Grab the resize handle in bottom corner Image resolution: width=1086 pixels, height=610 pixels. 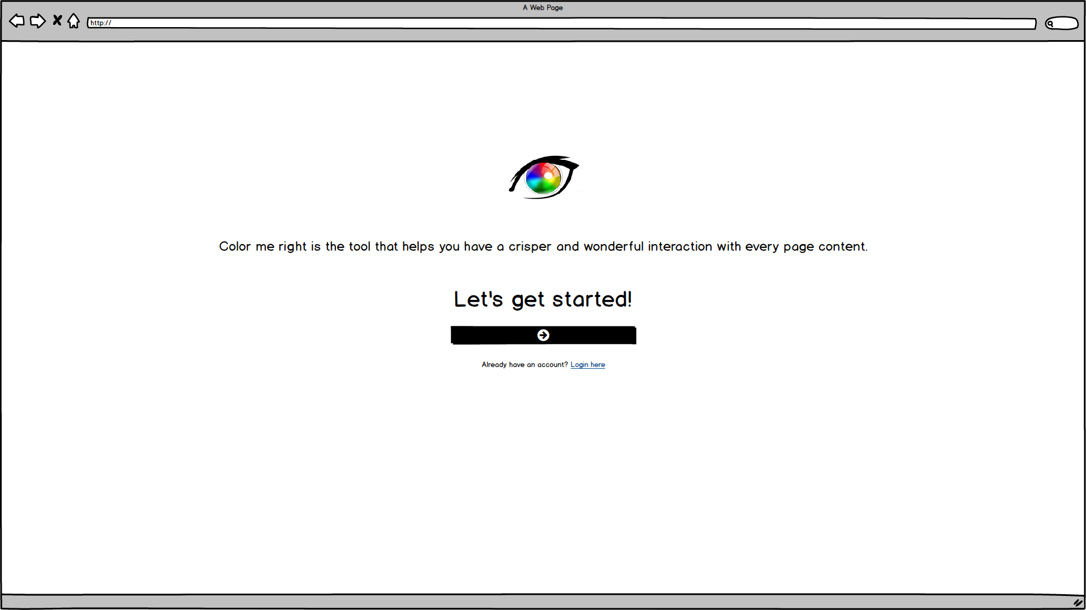(1078, 603)
